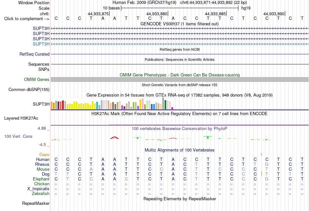309x211 pixels.
Task: Open the OMIM Genes track label
Action: tap(37, 79)
